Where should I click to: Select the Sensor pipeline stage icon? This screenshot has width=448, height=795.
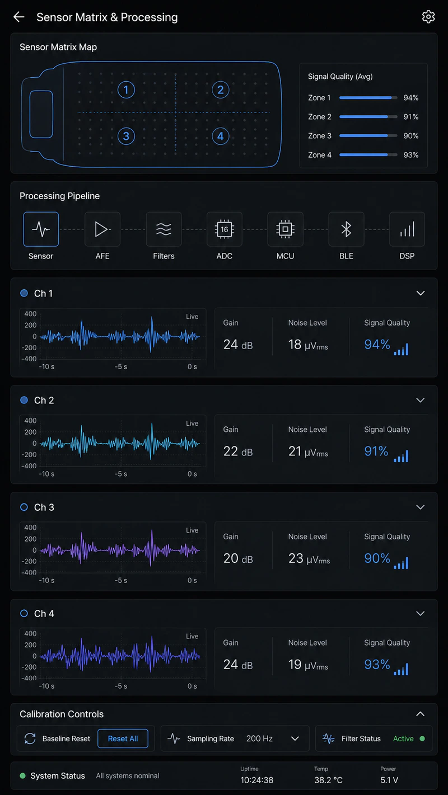point(41,229)
